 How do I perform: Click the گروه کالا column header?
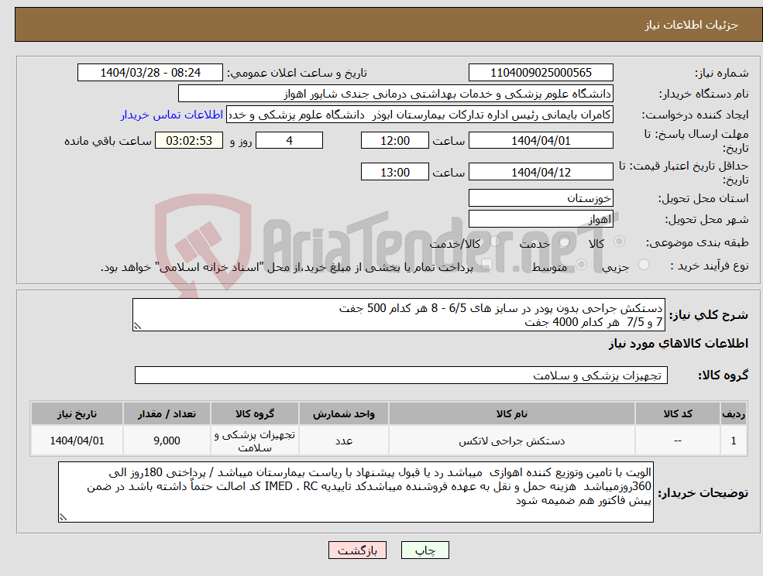255,413
